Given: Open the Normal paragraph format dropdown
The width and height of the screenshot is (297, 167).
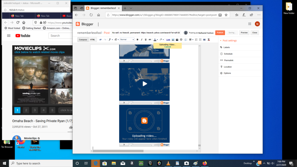Looking at the screenshot, I should pos(127,39).
